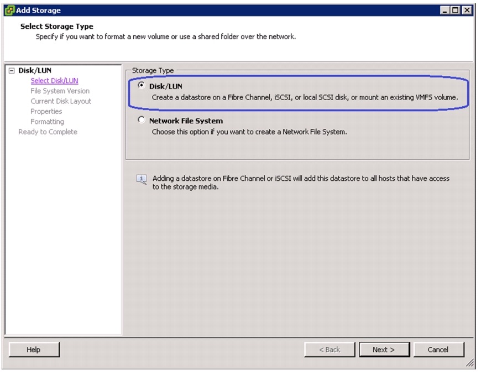Click the File System Version step
The image size is (481, 391).
coord(60,91)
